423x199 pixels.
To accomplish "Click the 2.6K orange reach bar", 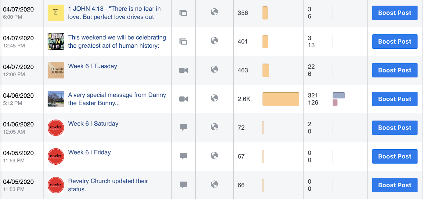I will pyautogui.click(x=281, y=99).
